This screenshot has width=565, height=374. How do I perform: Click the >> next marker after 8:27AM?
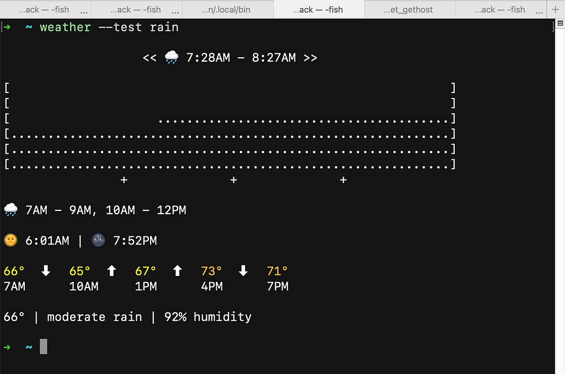[310, 58]
